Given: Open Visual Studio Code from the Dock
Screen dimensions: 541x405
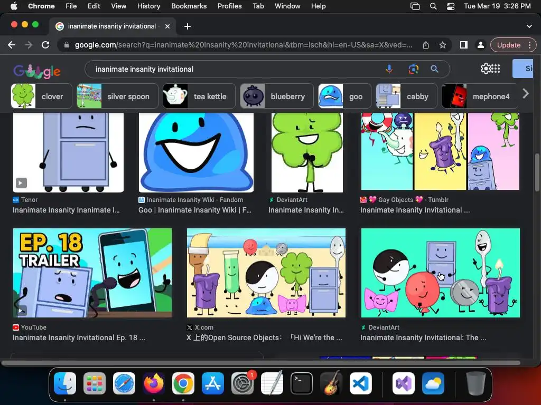Looking at the screenshot, I should pyautogui.click(x=360, y=383).
